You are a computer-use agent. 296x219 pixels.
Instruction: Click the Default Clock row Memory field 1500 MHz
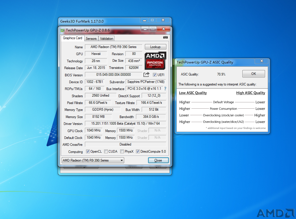[126, 138]
